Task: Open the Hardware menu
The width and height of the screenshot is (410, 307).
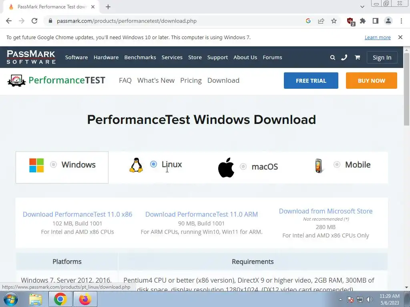Action: (106, 57)
